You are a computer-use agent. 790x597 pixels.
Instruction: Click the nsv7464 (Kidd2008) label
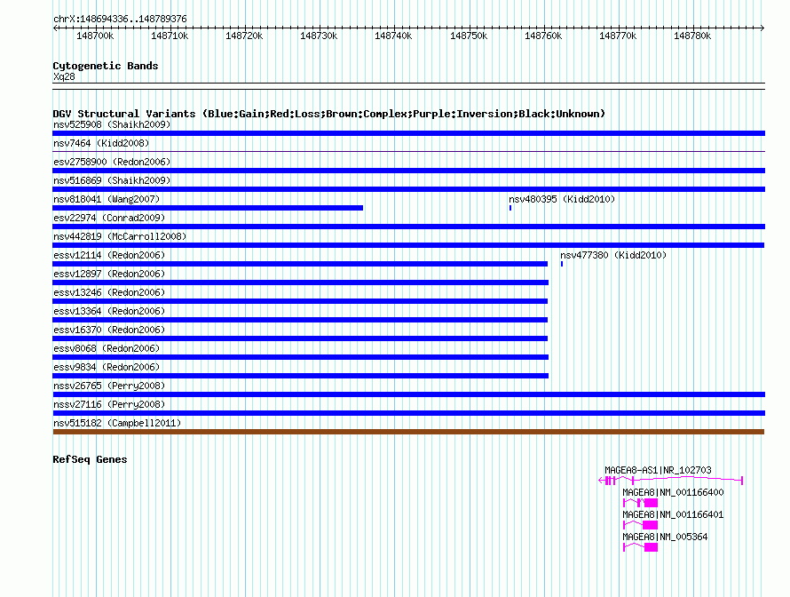tap(101, 143)
